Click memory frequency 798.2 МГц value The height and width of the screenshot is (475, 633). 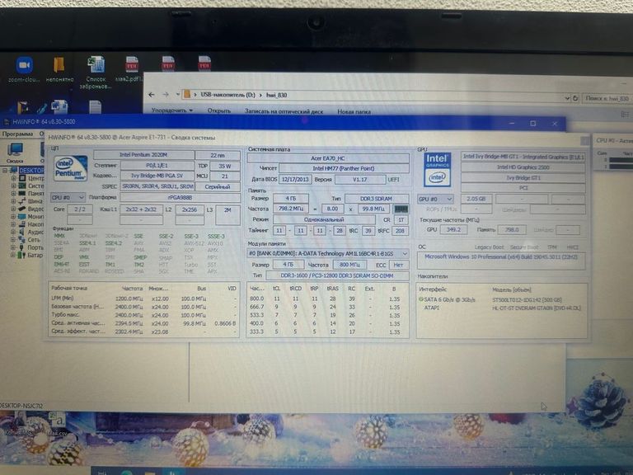[291, 209]
